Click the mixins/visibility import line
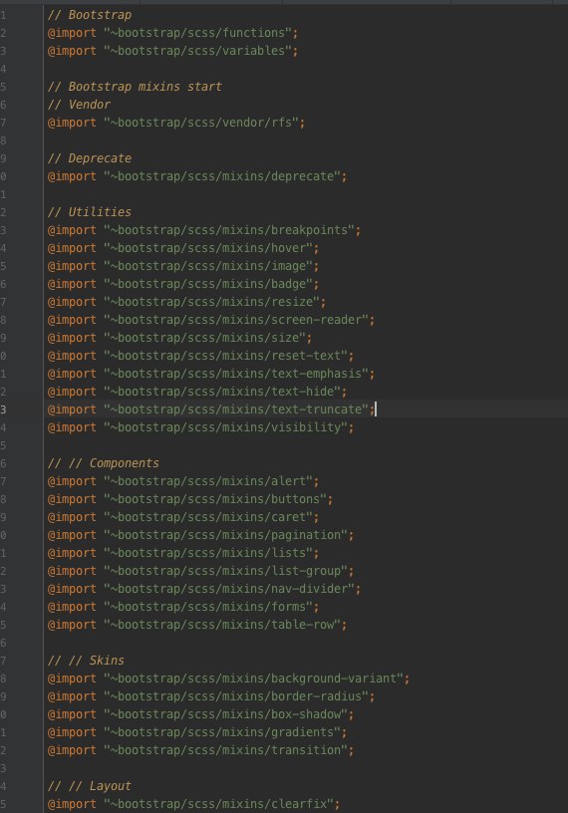The height and width of the screenshot is (813, 568). 200,427
